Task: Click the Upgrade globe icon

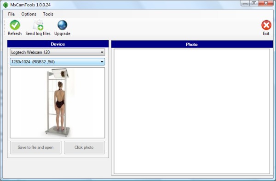Action: (62, 25)
